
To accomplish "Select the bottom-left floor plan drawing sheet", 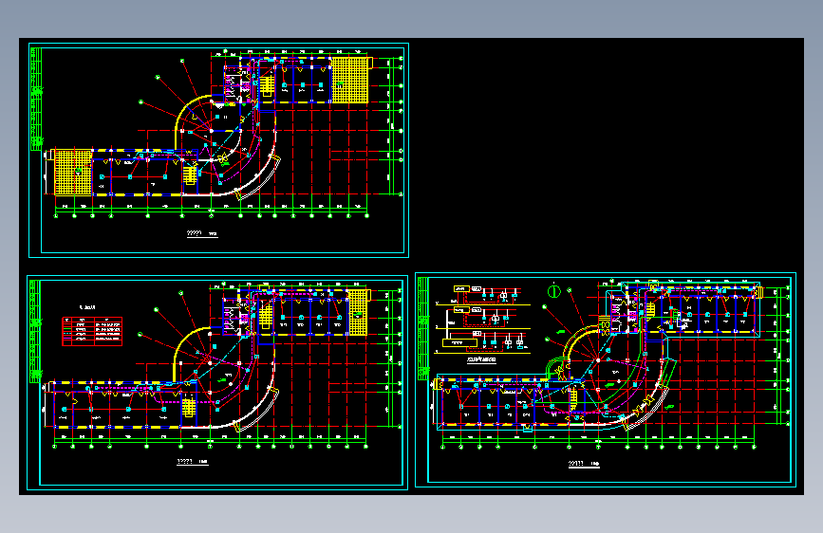I will pos(217,382).
